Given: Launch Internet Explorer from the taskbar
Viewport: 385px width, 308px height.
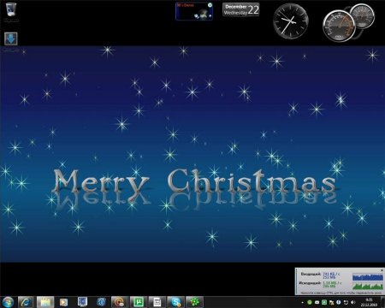Looking at the screenshot, I should point(27,302).
